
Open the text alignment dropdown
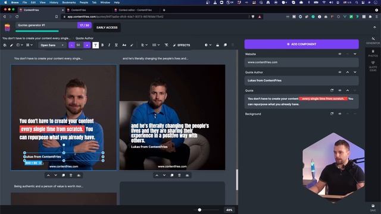click(144, 45)
